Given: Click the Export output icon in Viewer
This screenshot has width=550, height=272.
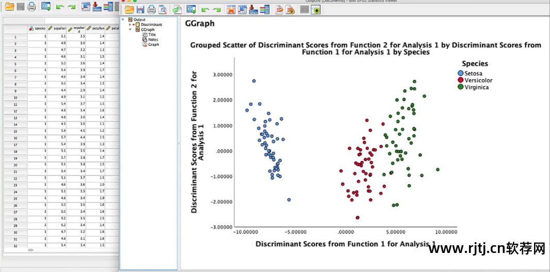Looking at the screenshot, I should [177, 9].
